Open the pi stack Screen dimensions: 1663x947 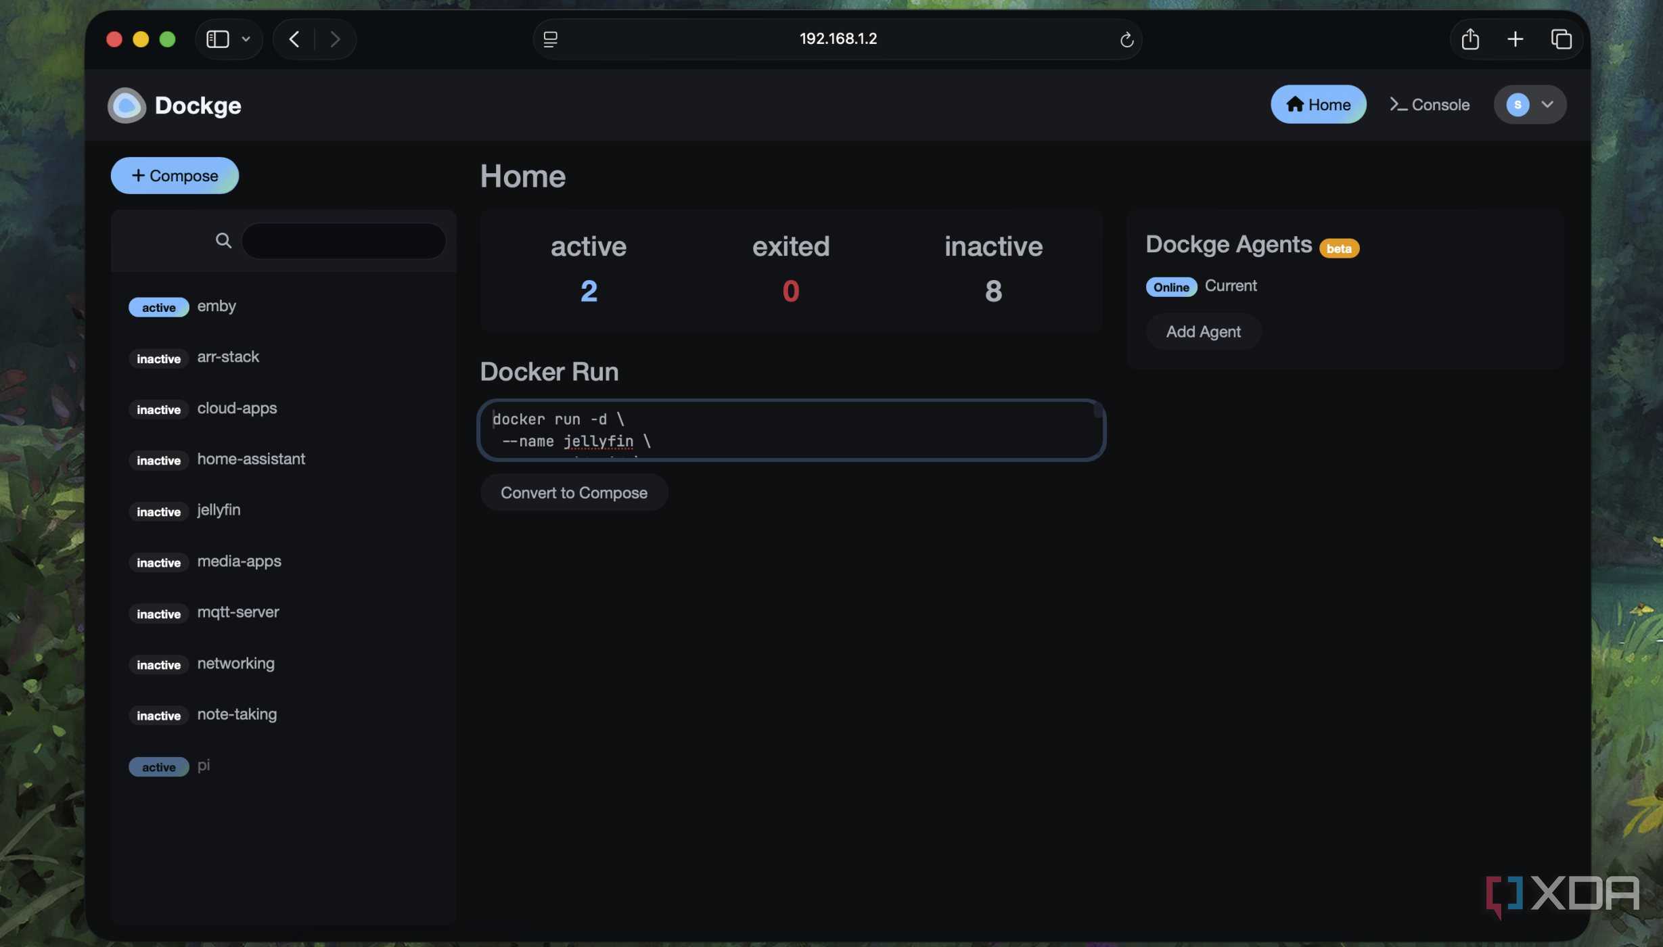[x=283, y=766]
